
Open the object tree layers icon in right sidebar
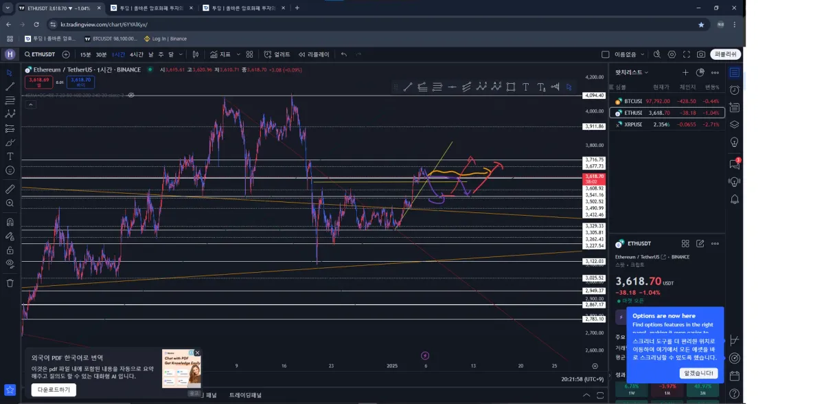(x=734, y=124)
